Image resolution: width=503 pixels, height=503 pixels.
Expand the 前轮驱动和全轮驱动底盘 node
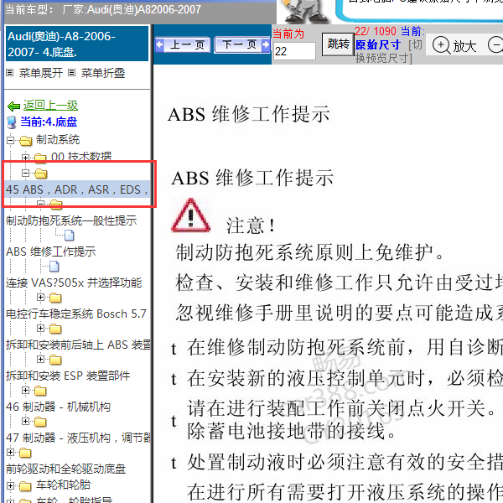[10, 452]
